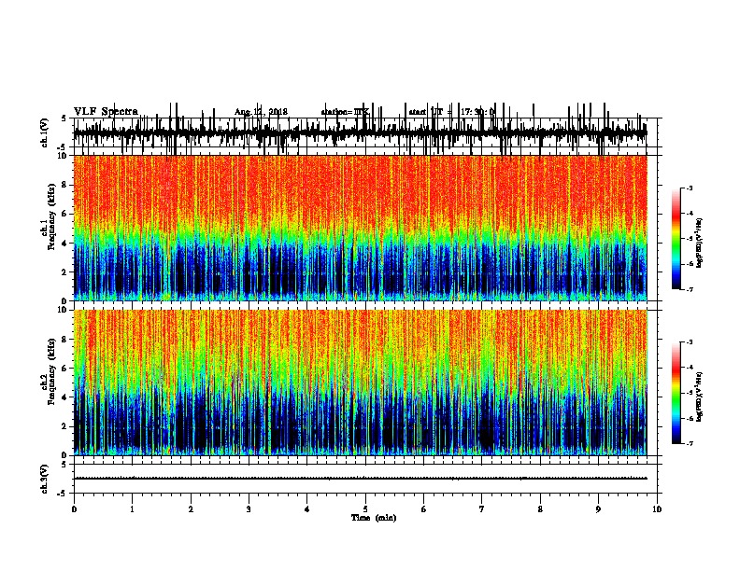Click the 'ch.1(V)' axis label
Image resolution: width=740 pixels, height=571 pixels.
(x=44, y=132)
